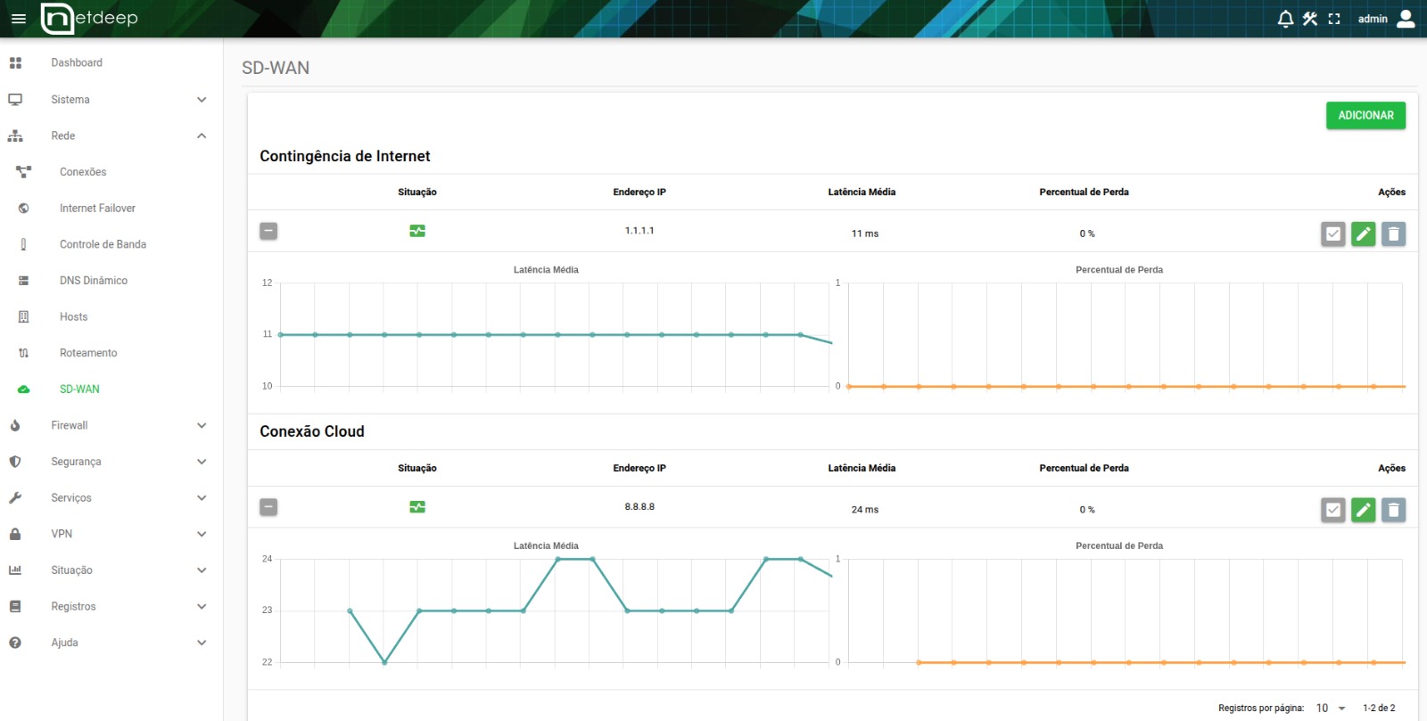Screen dimensions: 1427x721
Task: Collapse the Contingência de Internet row graphs
Action: 268,232
